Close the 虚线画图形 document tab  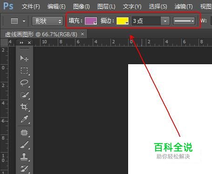(x=82, y=33)
